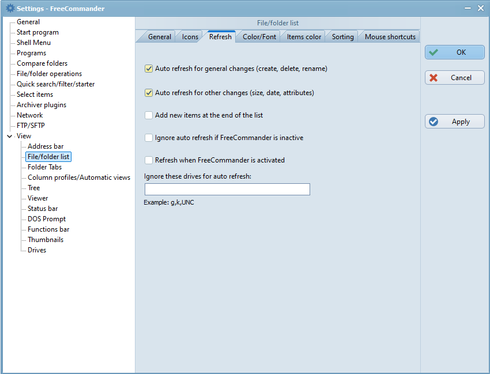Open Functions bar settings
The image size is (490, 374).
[48, 229]
